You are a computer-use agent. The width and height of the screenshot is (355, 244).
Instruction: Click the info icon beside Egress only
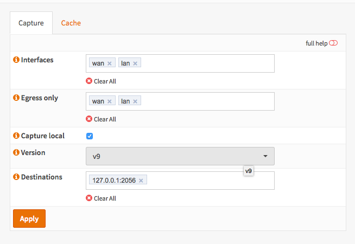pos(16,98)
